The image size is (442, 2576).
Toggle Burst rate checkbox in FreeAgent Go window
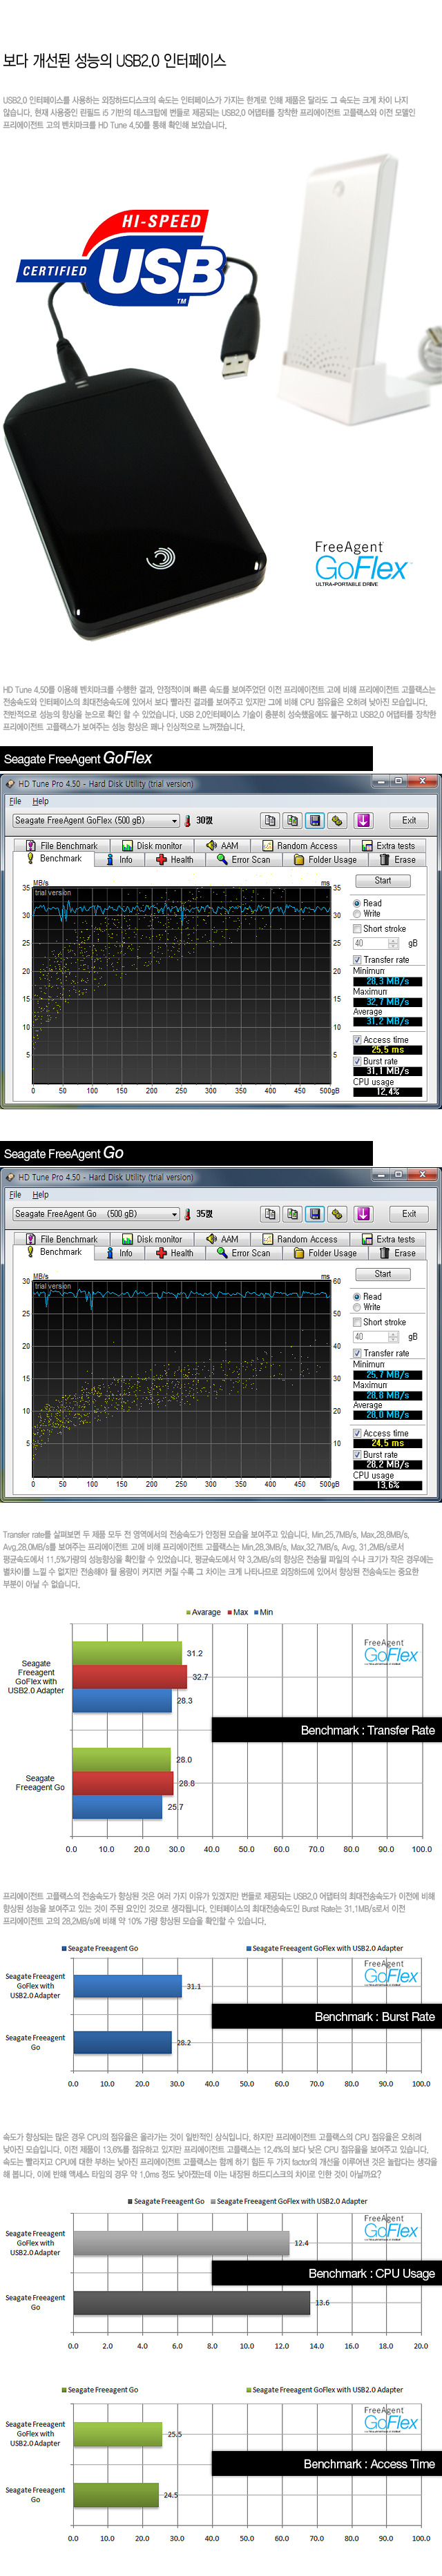pos(357,1455)
